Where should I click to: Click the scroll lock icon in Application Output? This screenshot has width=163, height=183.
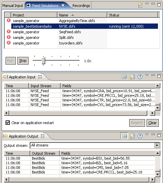132,136
